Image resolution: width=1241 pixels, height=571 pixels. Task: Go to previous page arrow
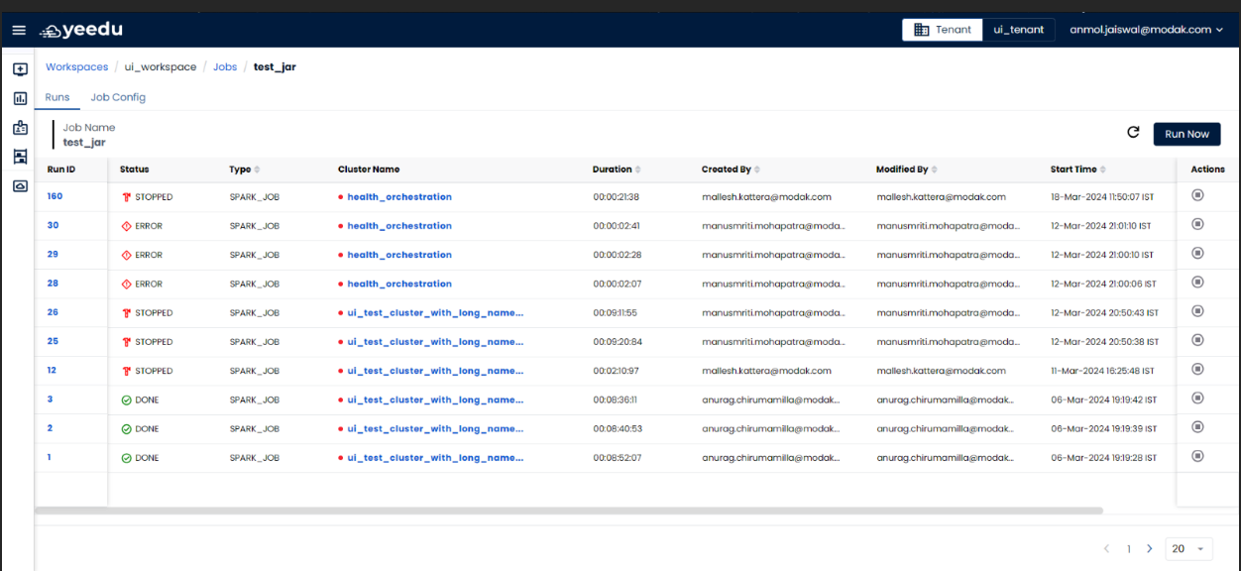pos(1107,548)
